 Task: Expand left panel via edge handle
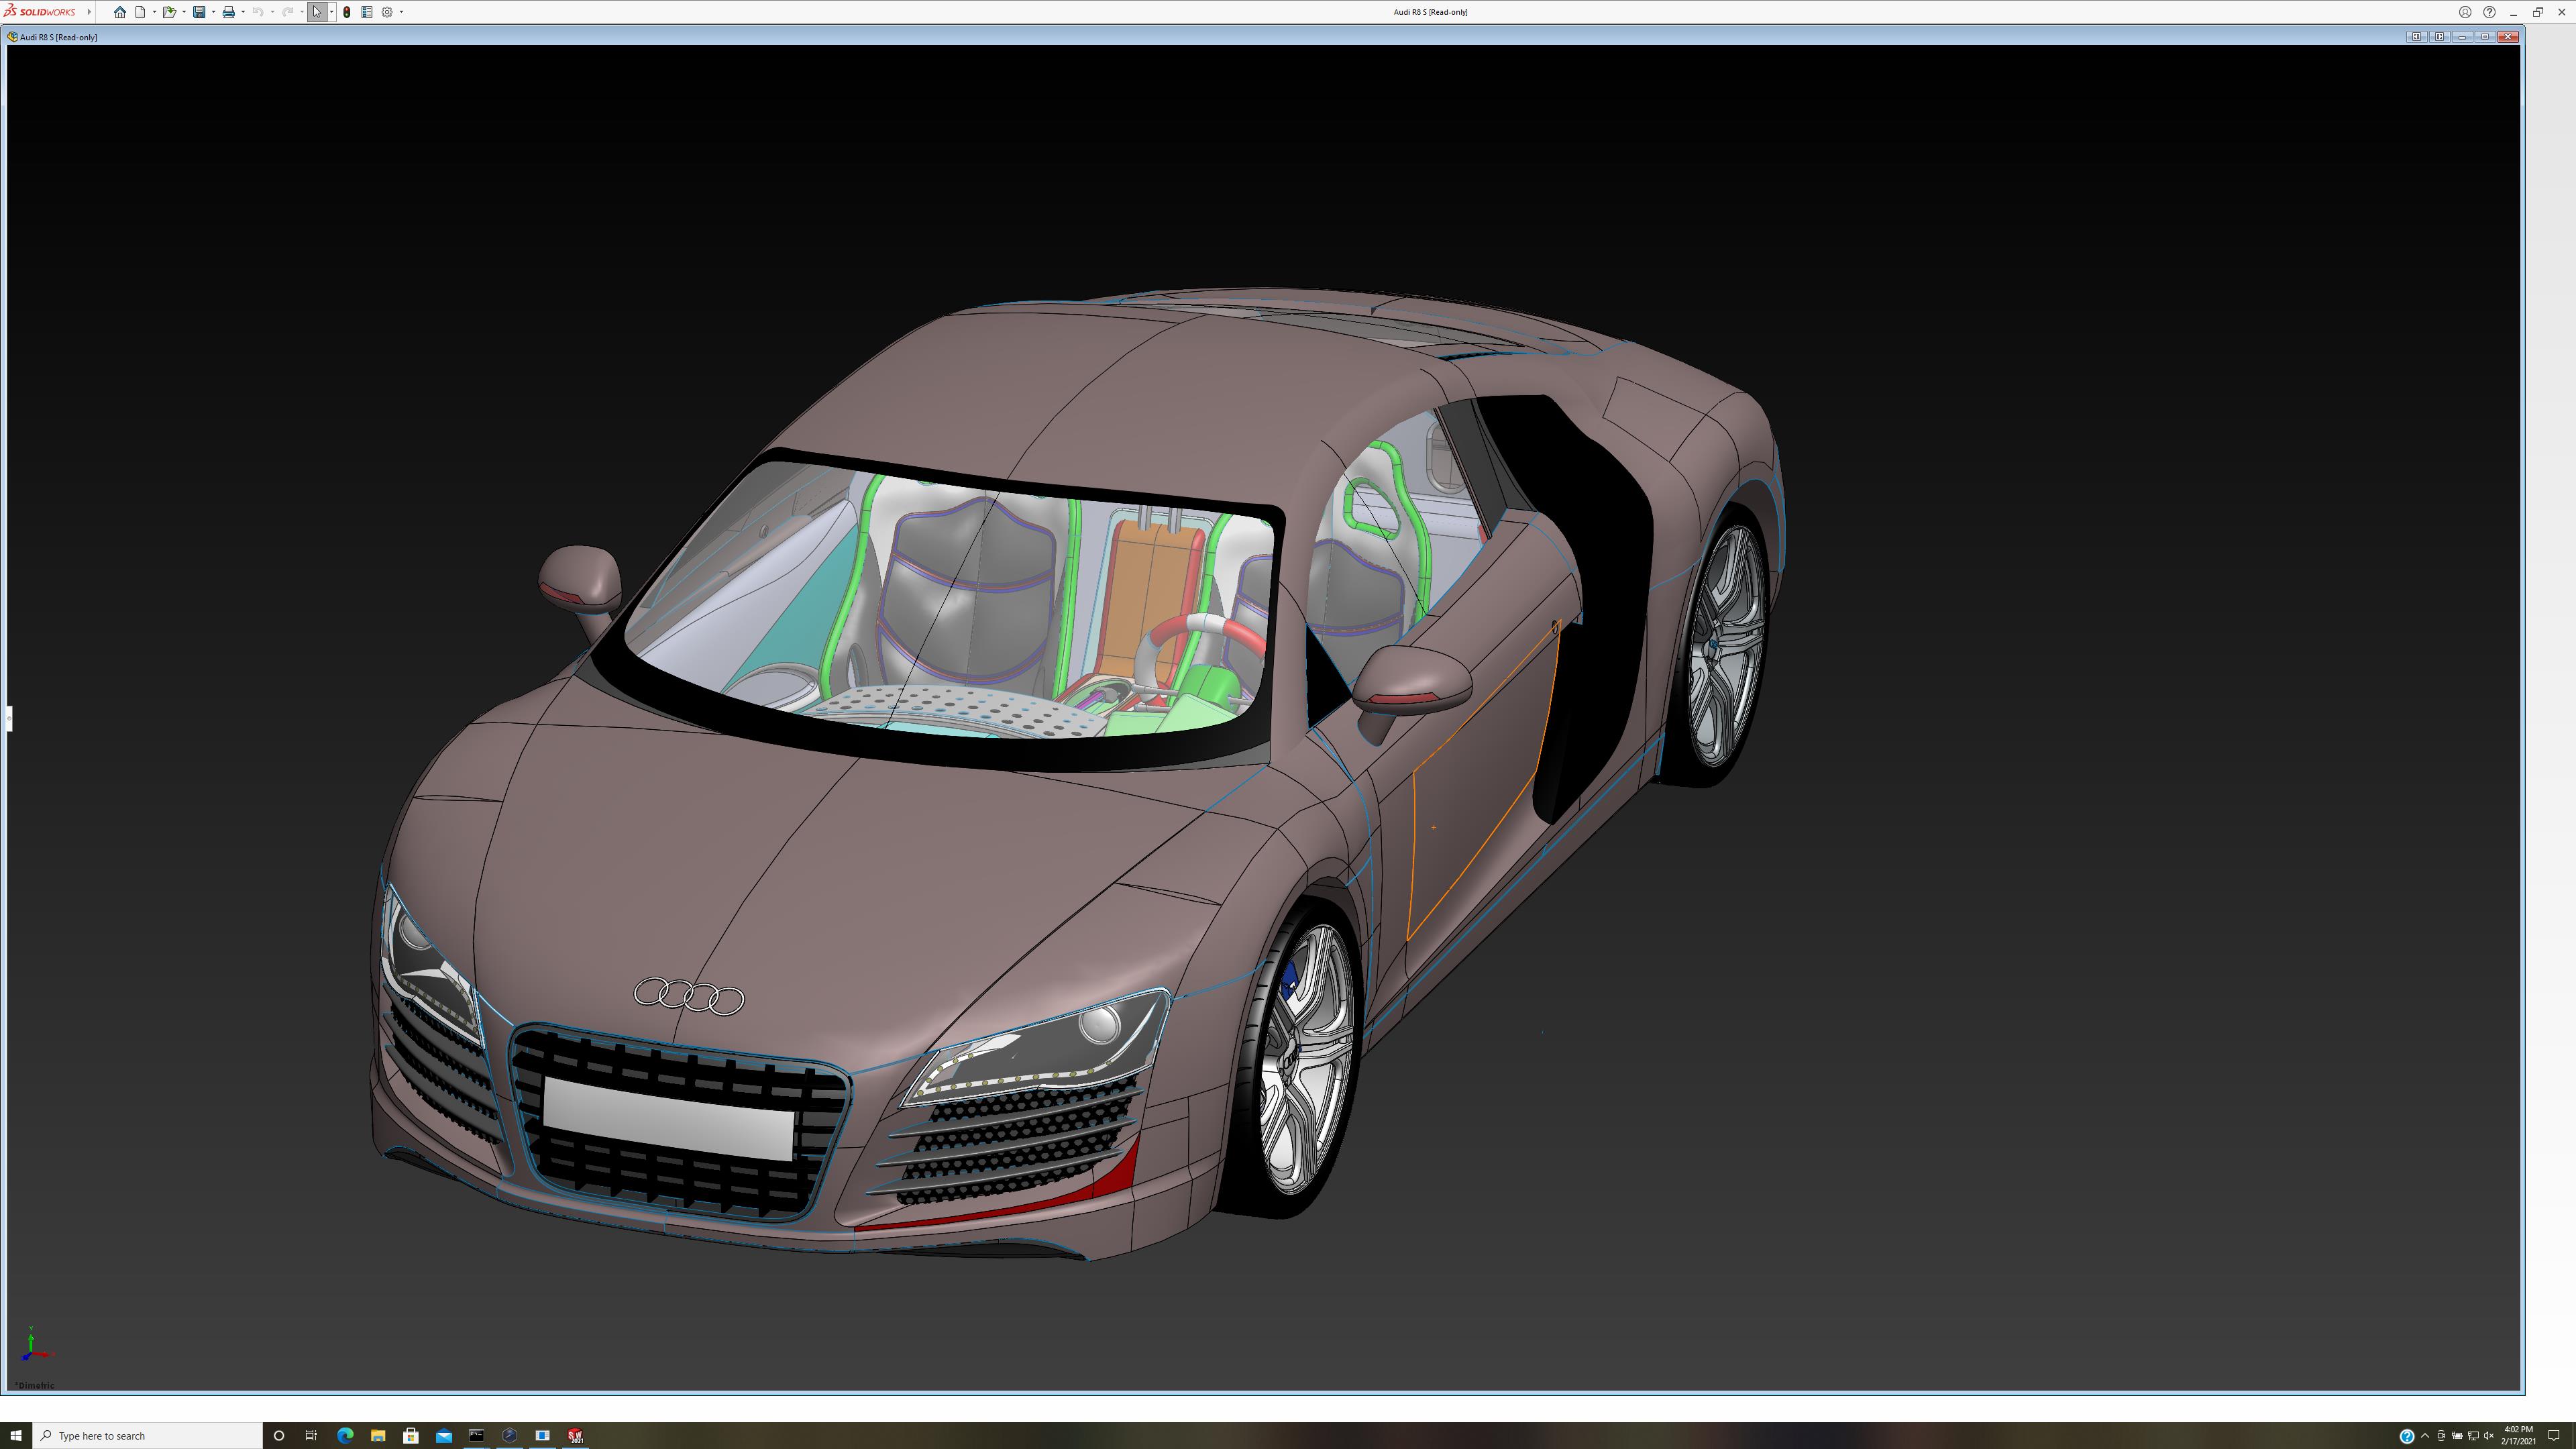point(9,718)
